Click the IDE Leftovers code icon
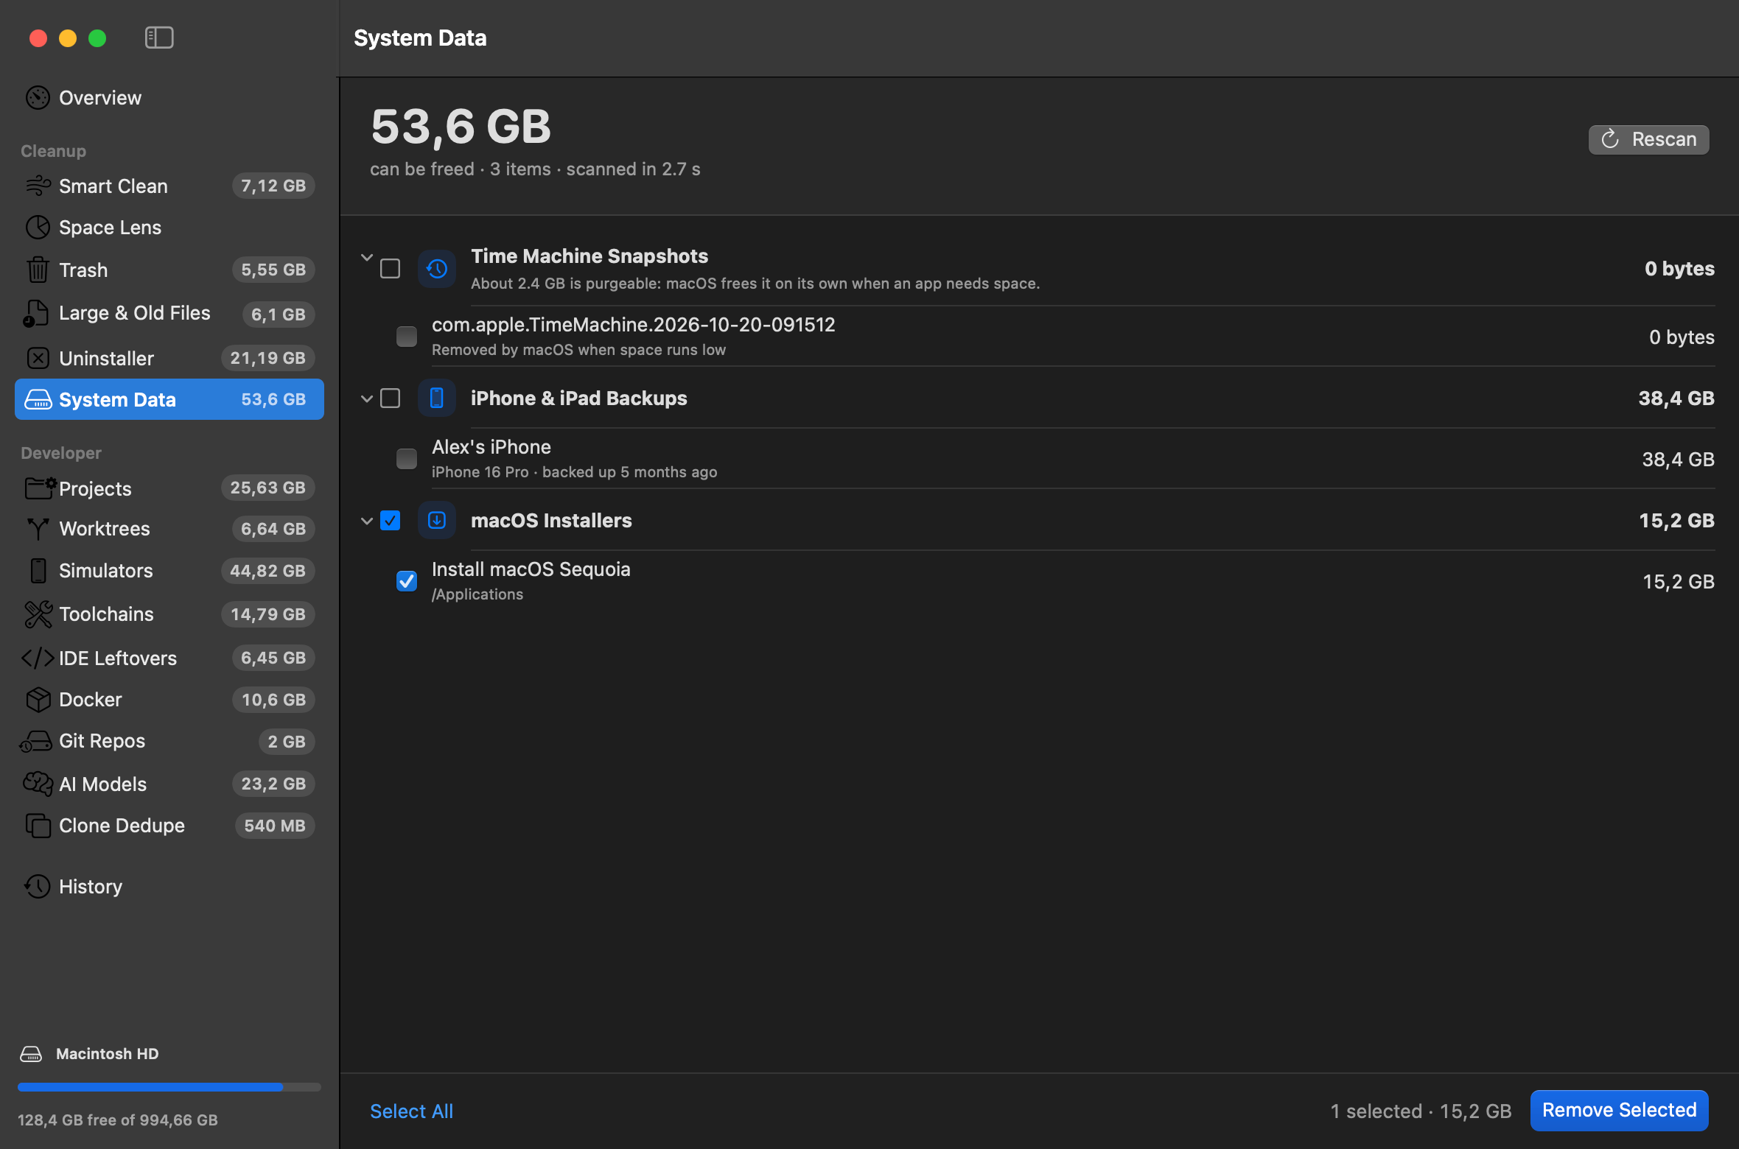 (38, 658)
